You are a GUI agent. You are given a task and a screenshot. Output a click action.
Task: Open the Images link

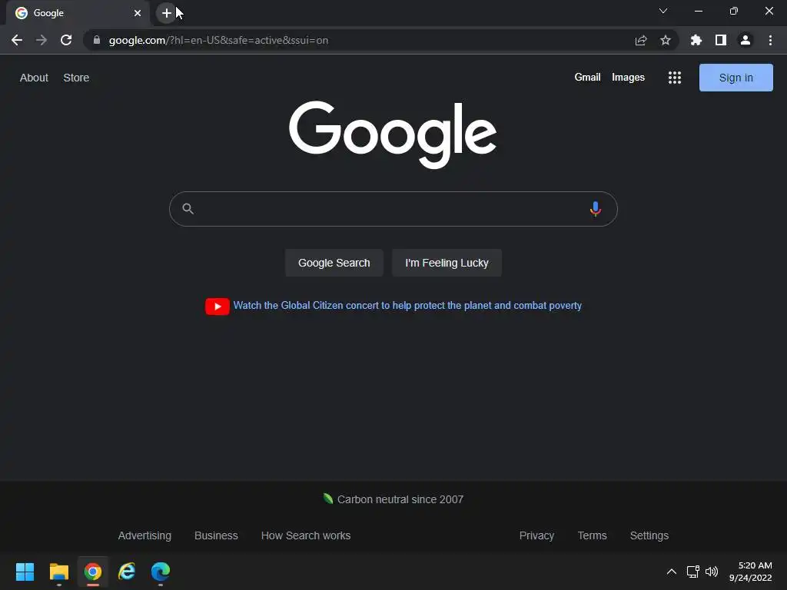click(x=628, y=78)
